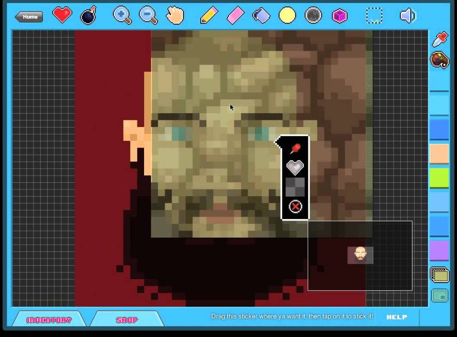Select the Paint Bucket fill tool
The image size is (457, 337).
click(261, 15)
